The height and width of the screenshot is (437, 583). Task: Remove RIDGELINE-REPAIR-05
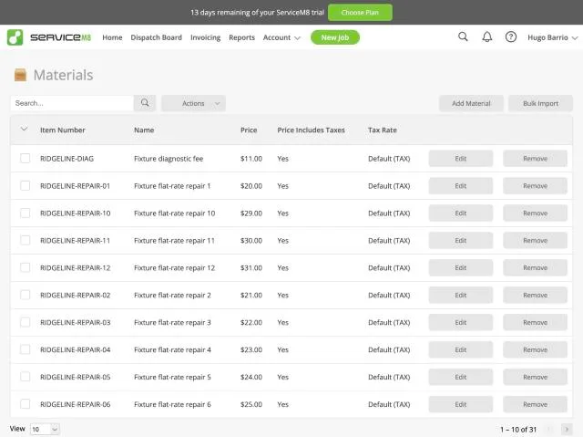[535, 377]
